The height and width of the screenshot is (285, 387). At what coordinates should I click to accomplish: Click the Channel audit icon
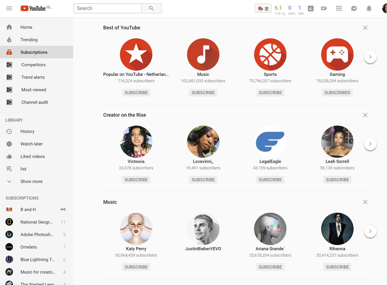coord(9,103)
